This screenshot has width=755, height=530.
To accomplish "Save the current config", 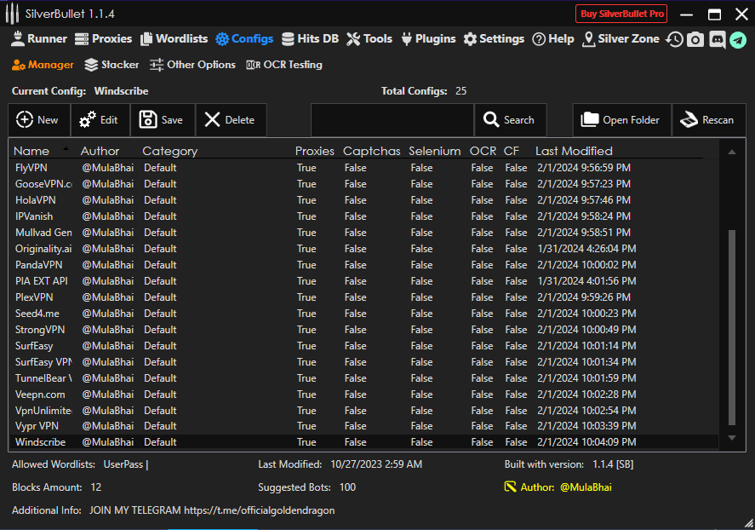I will pyautogui.click(x=163, y=120).
